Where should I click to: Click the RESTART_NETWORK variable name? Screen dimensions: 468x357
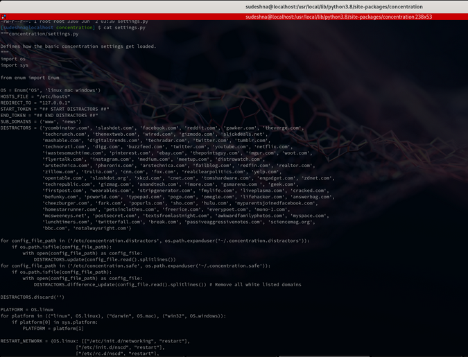pyautogui.click(x=21, y=341)
